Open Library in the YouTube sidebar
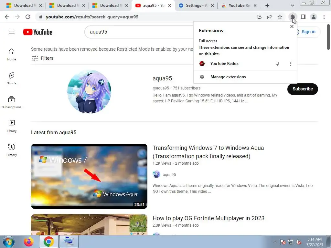The image size is (331, 248). coord(12,126)
